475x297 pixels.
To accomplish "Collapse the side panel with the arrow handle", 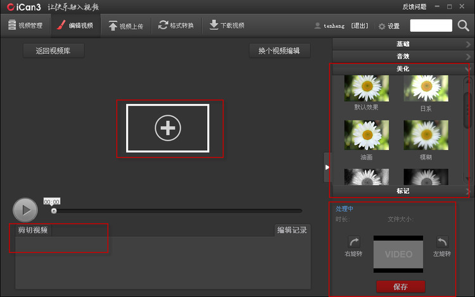I will pos(327,167).
